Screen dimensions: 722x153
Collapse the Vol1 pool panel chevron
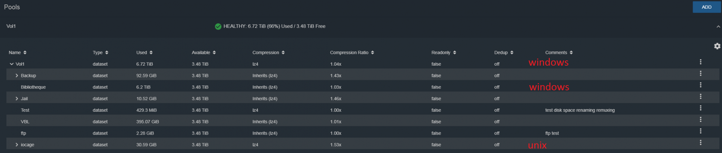[718, 27]
